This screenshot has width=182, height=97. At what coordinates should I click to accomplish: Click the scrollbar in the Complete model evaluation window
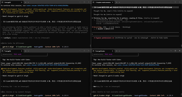pyautogui.click(x=181, y=46)
